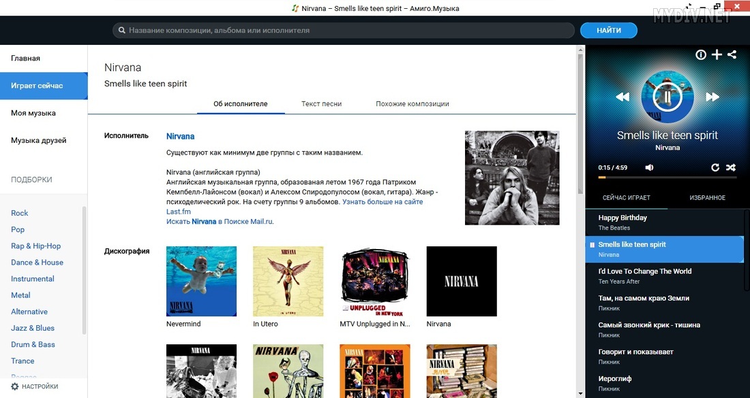Add current track with plus icon
The image size is (750, 398).
pyautogui.click(x=717, y=55)
